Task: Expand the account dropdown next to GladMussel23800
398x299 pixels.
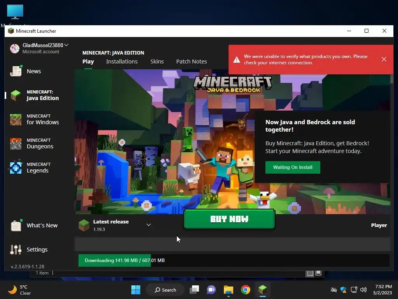Action: 66,45
